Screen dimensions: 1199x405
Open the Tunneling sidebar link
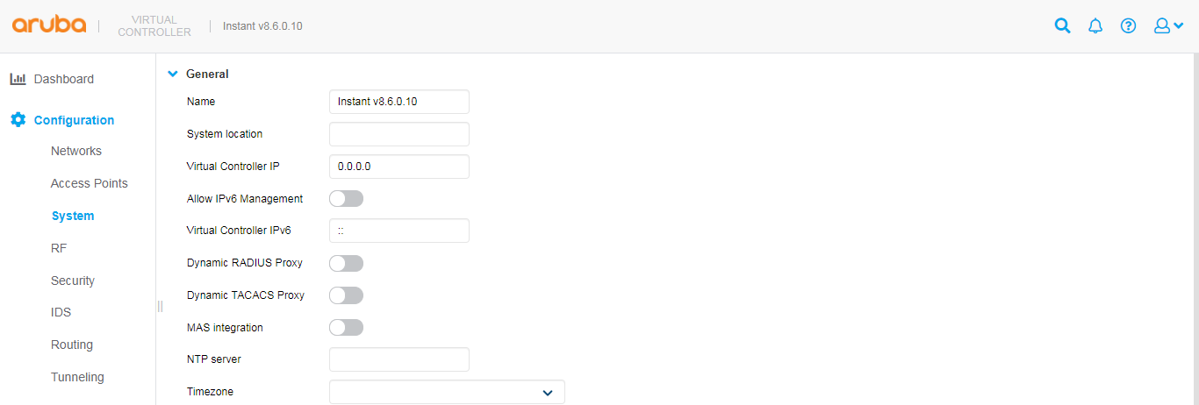tap(77, 377)
